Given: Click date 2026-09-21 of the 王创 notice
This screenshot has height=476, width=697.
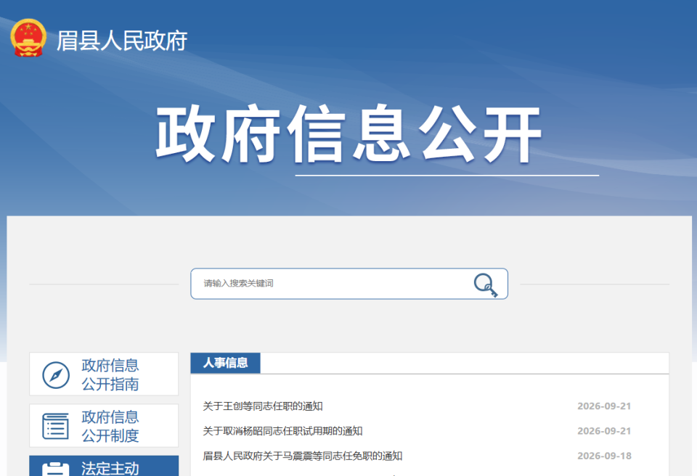Looking at the screenshot, I should 604,406.
